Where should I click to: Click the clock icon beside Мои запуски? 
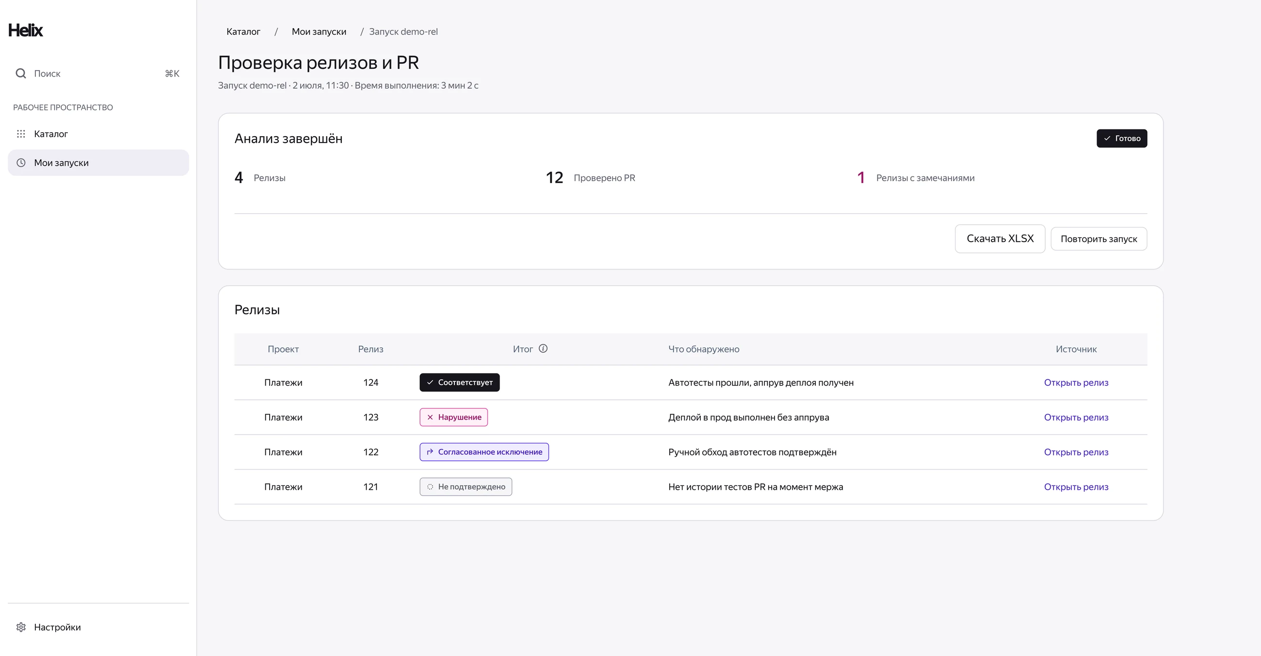[21, 163]
